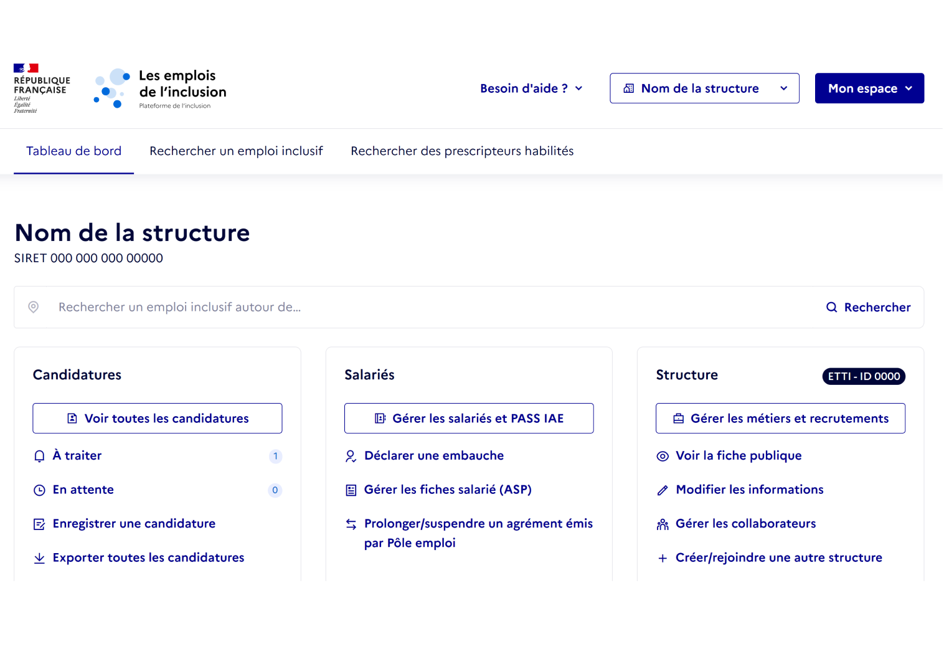Viewport: 944px width, 654px height.
Task: Click the pencil icon beside Modifier les informations
Action: pos(663,490)
